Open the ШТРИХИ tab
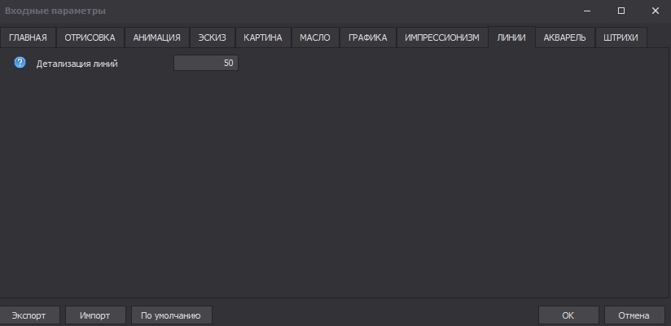Viewport: 671px width, 326px height. point(621,37)
